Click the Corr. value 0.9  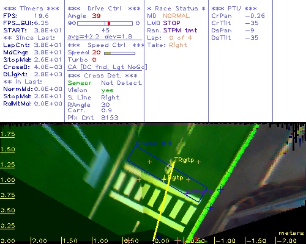(x=106, y=110)
